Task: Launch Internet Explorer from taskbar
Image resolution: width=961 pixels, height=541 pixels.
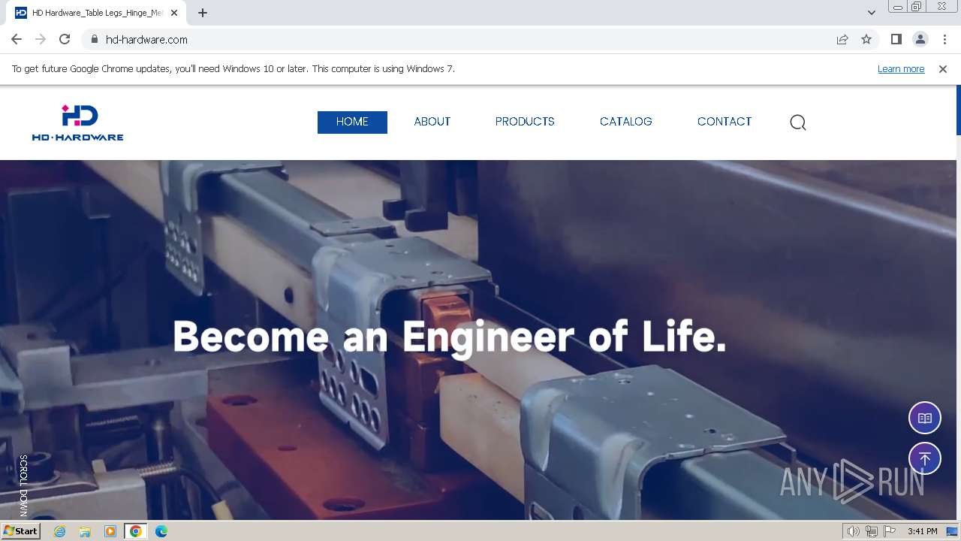Action: [x=60, y=531]
